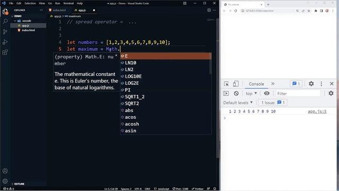
Task: Open editor More Actions ellipsis
Action: 214,10
